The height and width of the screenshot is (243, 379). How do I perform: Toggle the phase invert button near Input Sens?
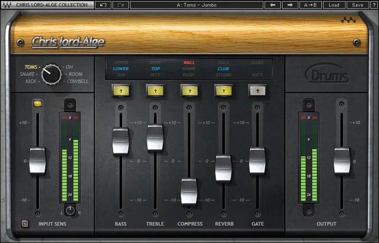[x=25, y=224]
